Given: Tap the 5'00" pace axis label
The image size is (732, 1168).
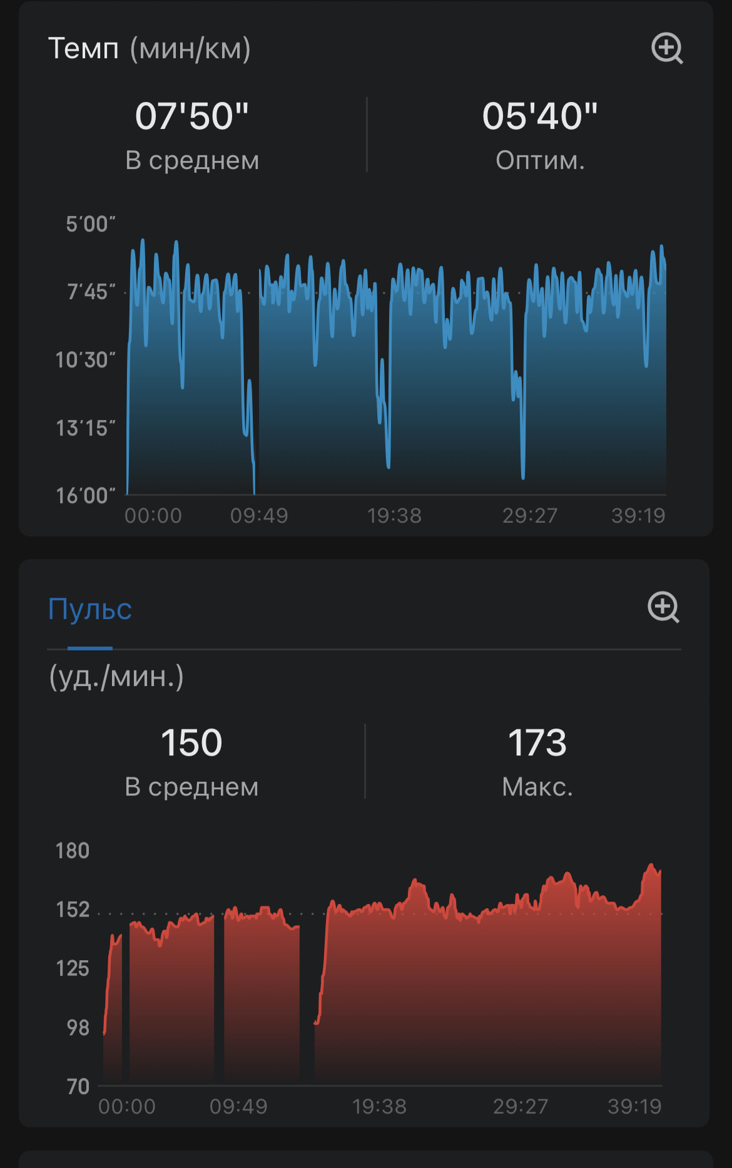Looking at the screenshot, I should 91,224.
